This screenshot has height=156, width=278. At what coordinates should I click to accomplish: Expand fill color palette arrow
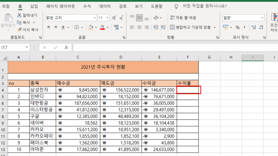(96, 27)
